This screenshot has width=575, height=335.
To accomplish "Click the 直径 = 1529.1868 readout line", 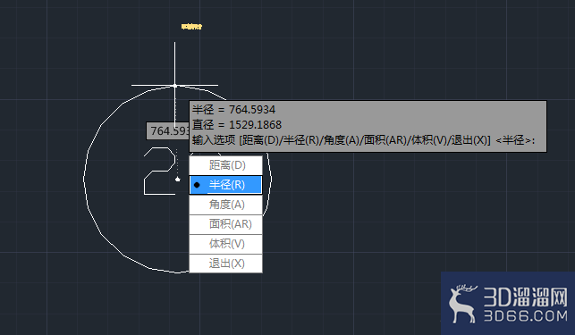I will 237,125.
